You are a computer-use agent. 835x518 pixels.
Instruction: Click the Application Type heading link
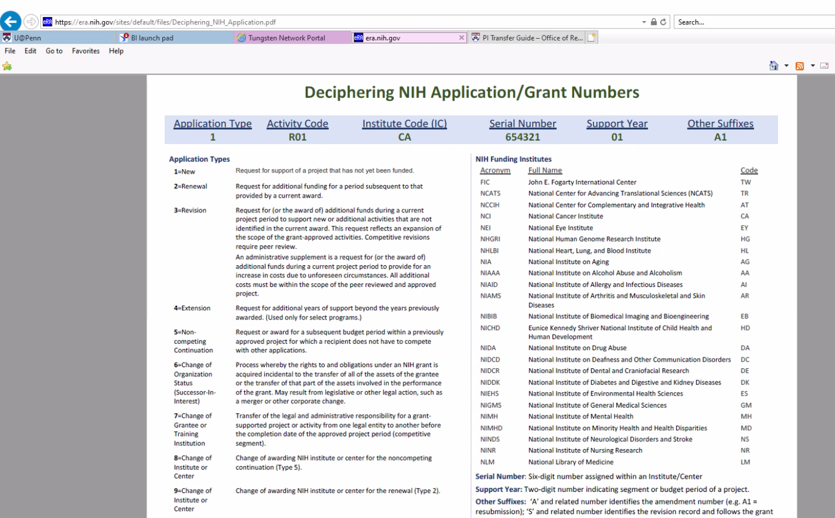coord(212,124)
